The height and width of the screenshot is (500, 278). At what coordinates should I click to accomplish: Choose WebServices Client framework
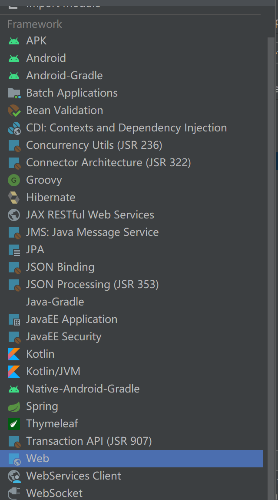point(132,476)
